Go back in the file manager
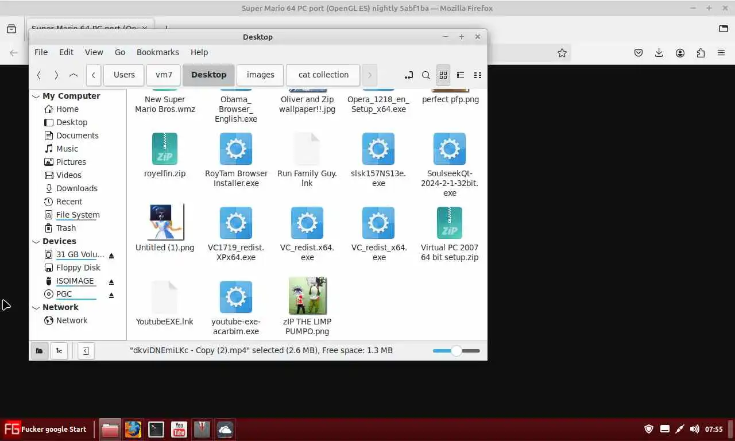 [38, 75]
